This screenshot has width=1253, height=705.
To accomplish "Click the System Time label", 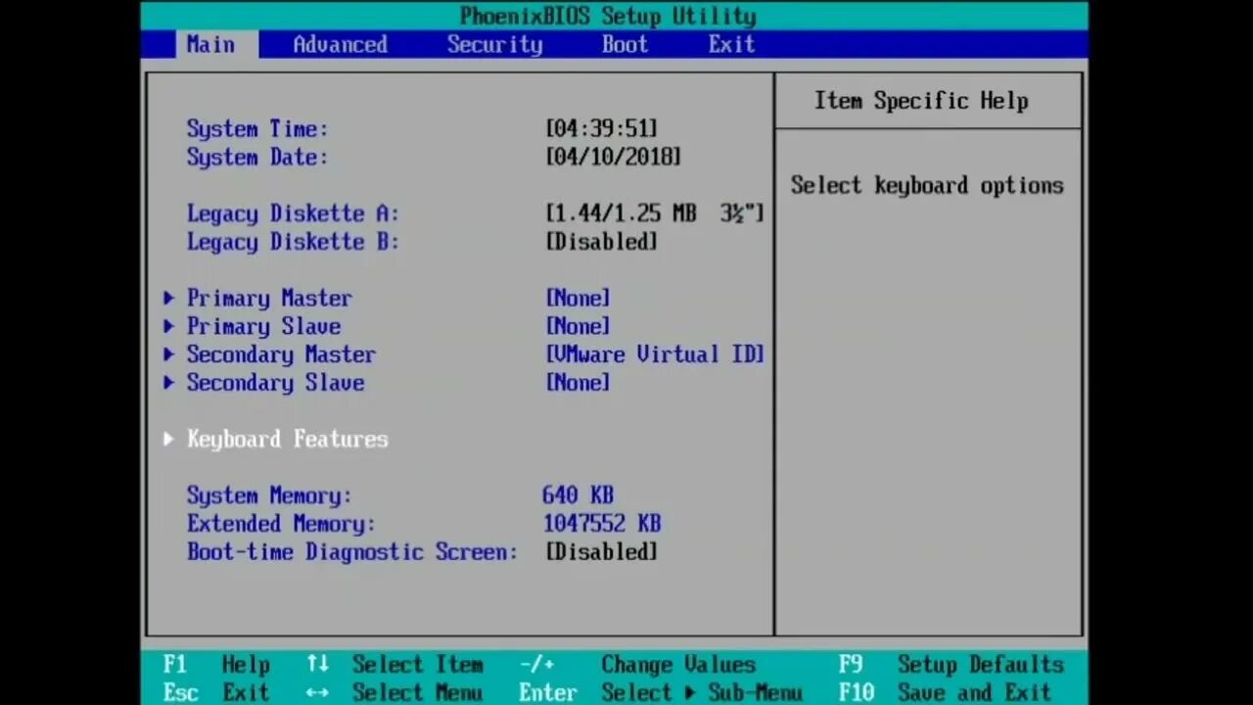I will (257, 129).
